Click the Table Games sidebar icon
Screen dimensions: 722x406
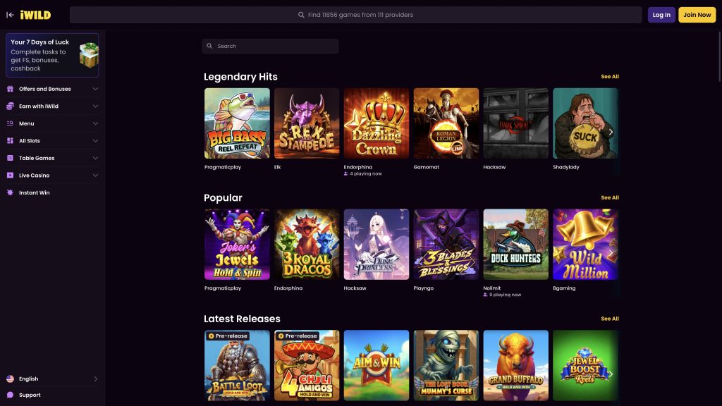pyautogui.click(x=10, y=158)
